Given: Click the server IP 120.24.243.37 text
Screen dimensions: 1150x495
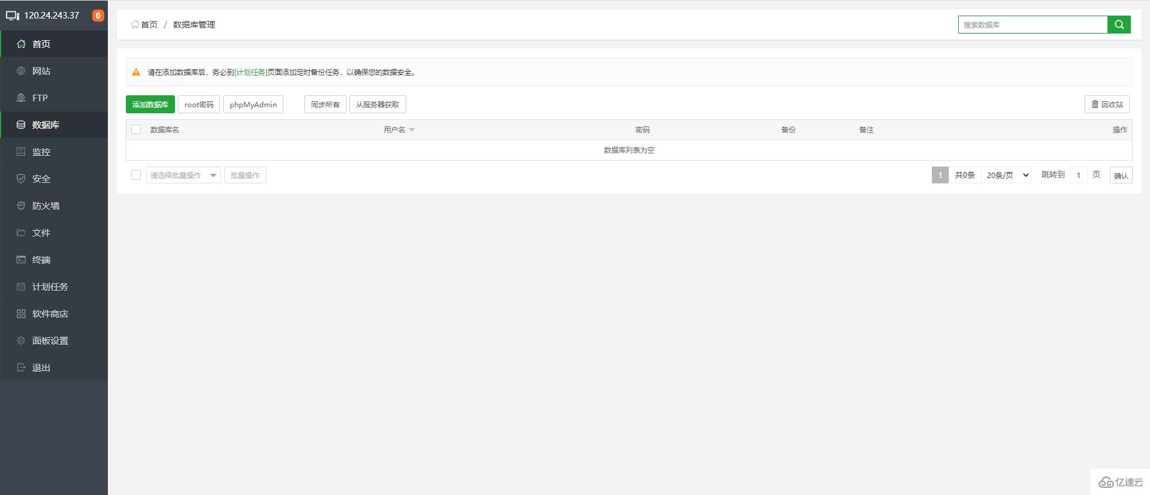Looking at the screenshot, I should pyautogui.click(x=52, y=16).
